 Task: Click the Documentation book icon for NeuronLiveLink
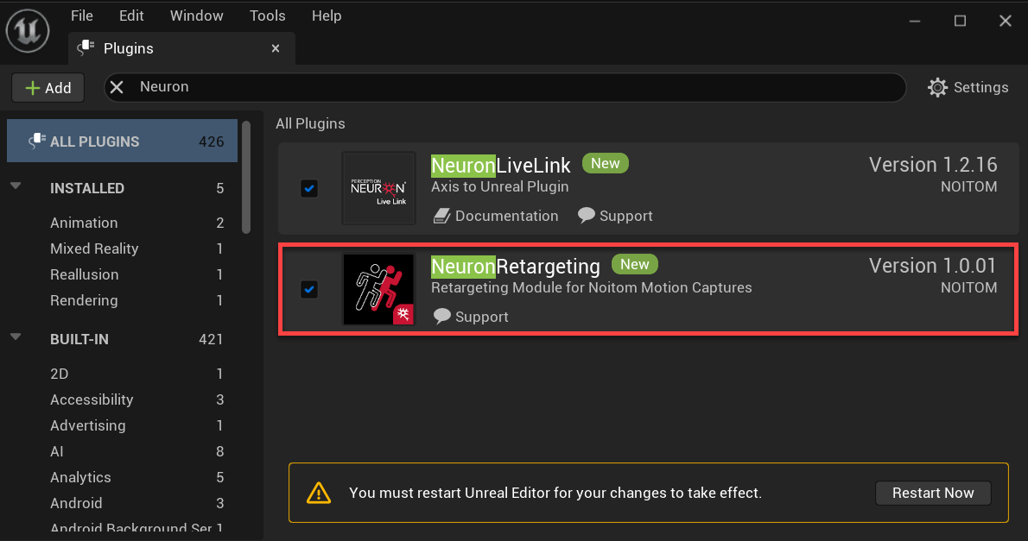442,216
